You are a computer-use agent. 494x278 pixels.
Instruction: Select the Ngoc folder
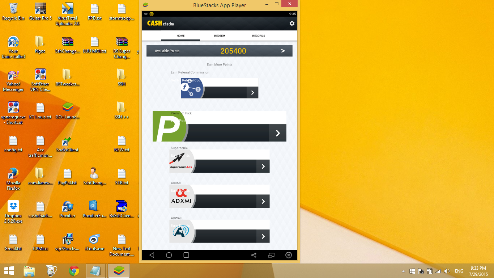click(x=41, y=45)
